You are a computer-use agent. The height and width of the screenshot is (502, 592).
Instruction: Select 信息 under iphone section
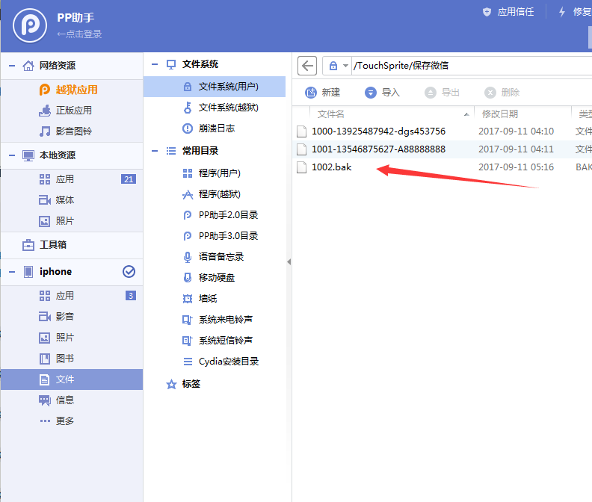click(65, 400)
